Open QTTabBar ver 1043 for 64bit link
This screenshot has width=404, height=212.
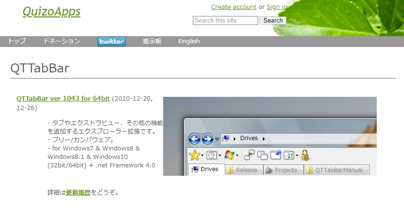63,98
